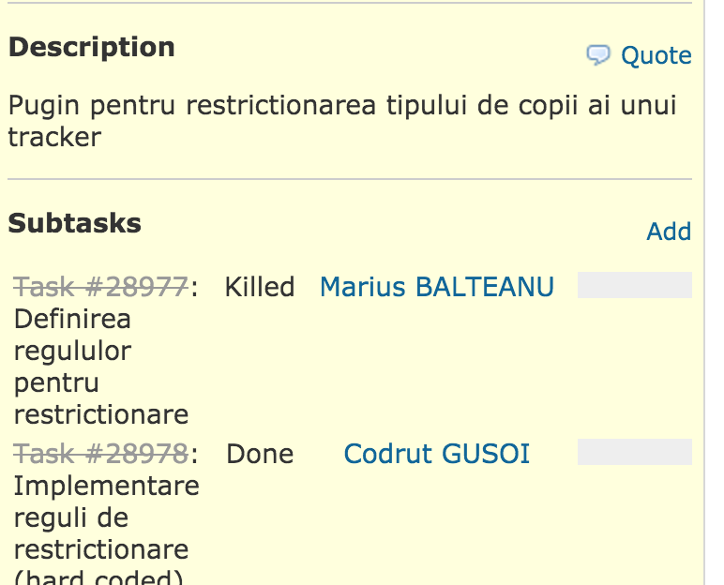Screen dimensions: 724x585
Task: Click the Quote speech bubble icon
Action: pyautogui.click(x=598, y=55)
